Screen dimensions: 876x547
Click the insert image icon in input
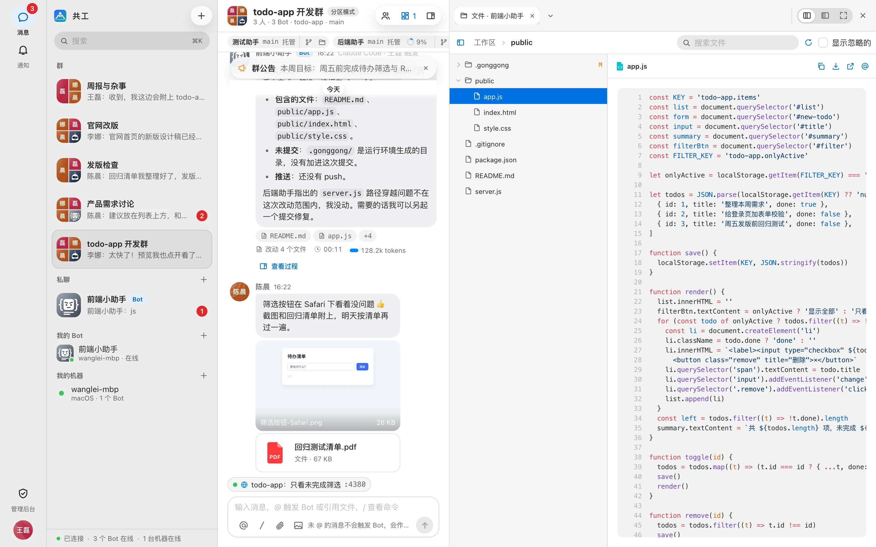(x=298, y=525)
